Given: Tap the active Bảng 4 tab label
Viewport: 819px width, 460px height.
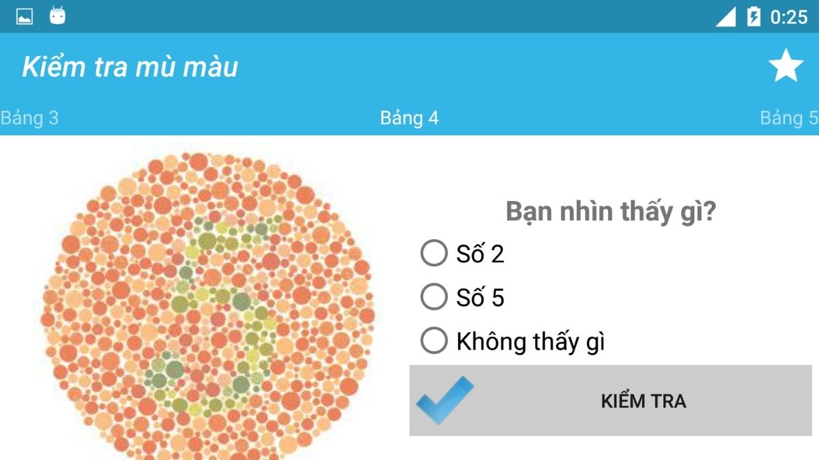Looking at the screenshot, I should click(409, 118).
